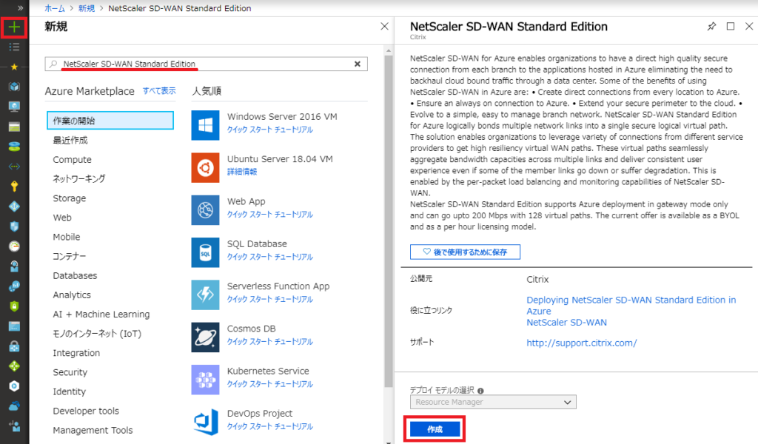Open the blue window sidebar icon

(14, 326)
